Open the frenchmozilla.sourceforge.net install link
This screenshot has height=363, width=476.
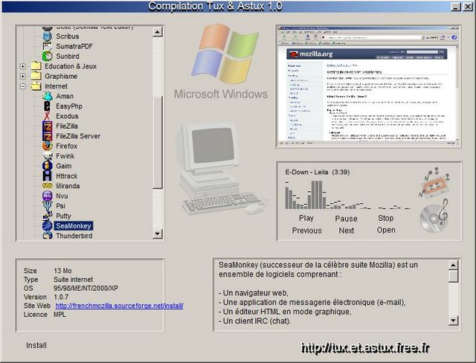(x=119, y=306)
